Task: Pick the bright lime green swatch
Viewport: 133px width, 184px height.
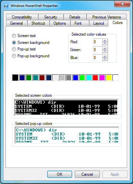Action: [x=82, y=78]
